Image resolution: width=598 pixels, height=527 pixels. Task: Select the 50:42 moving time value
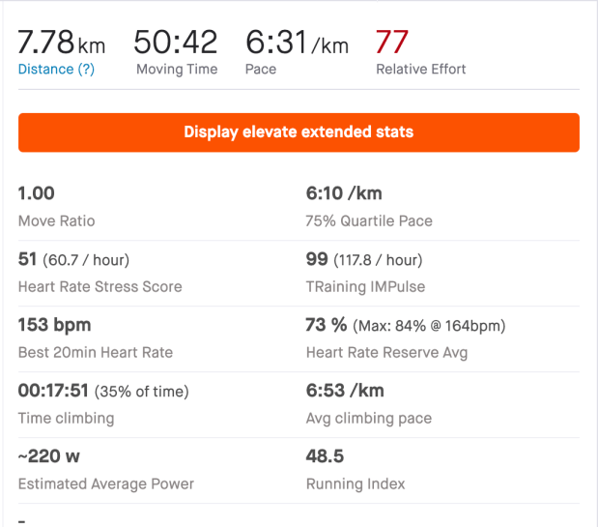[176, 43]
